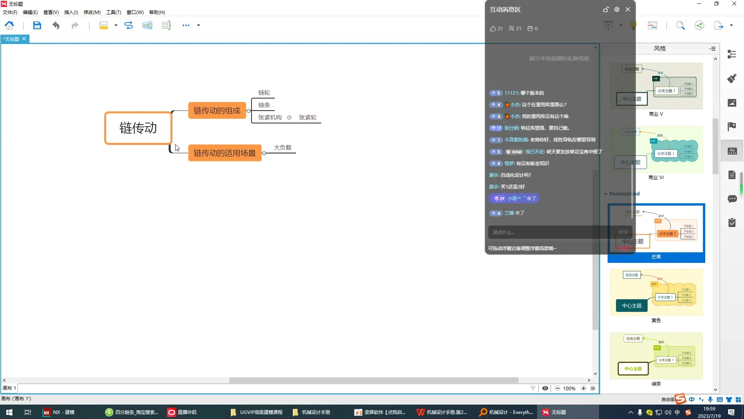Collapse the Personalized styles section
The height and width of the screenshot is (419, 744).
pos(606,194)
